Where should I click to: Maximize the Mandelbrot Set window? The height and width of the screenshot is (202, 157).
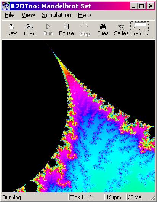click(141, 6)
